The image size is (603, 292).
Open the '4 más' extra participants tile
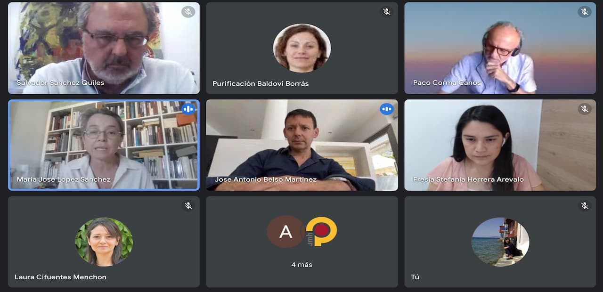click(302, 242)
